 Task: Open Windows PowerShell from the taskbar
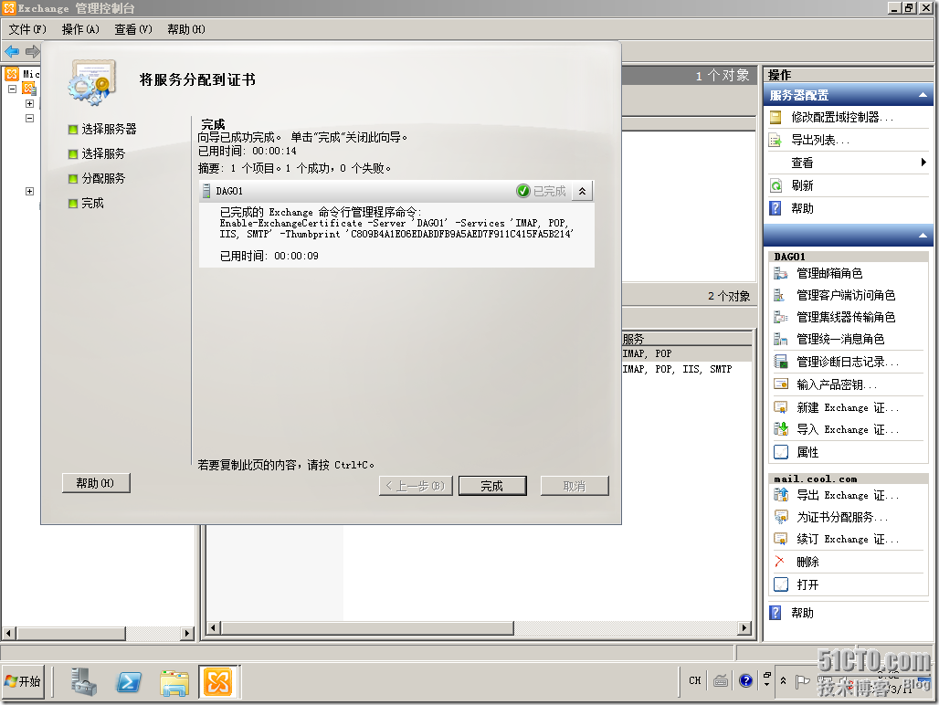(130, 682)
